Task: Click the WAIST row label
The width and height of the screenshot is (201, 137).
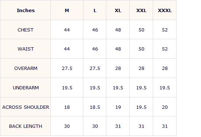Action: coord(26,49)
